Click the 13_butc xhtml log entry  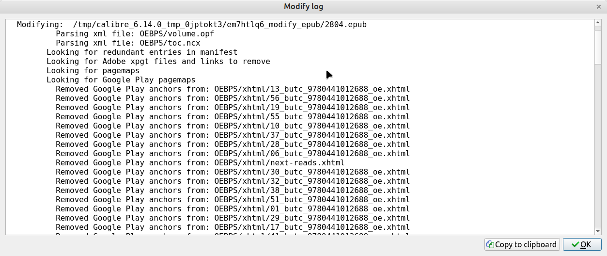pos(233,89)
